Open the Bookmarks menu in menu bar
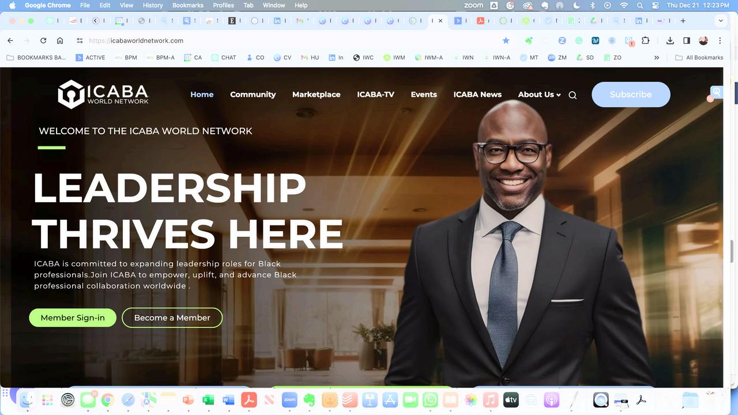738x415 pixels. tap(187, 5)
